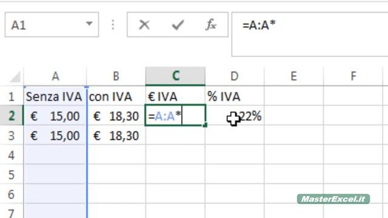Select column D header
Image resolution: width=388 pixels, height=218 pixels.
pyautogui.click(x=235, y=76)
